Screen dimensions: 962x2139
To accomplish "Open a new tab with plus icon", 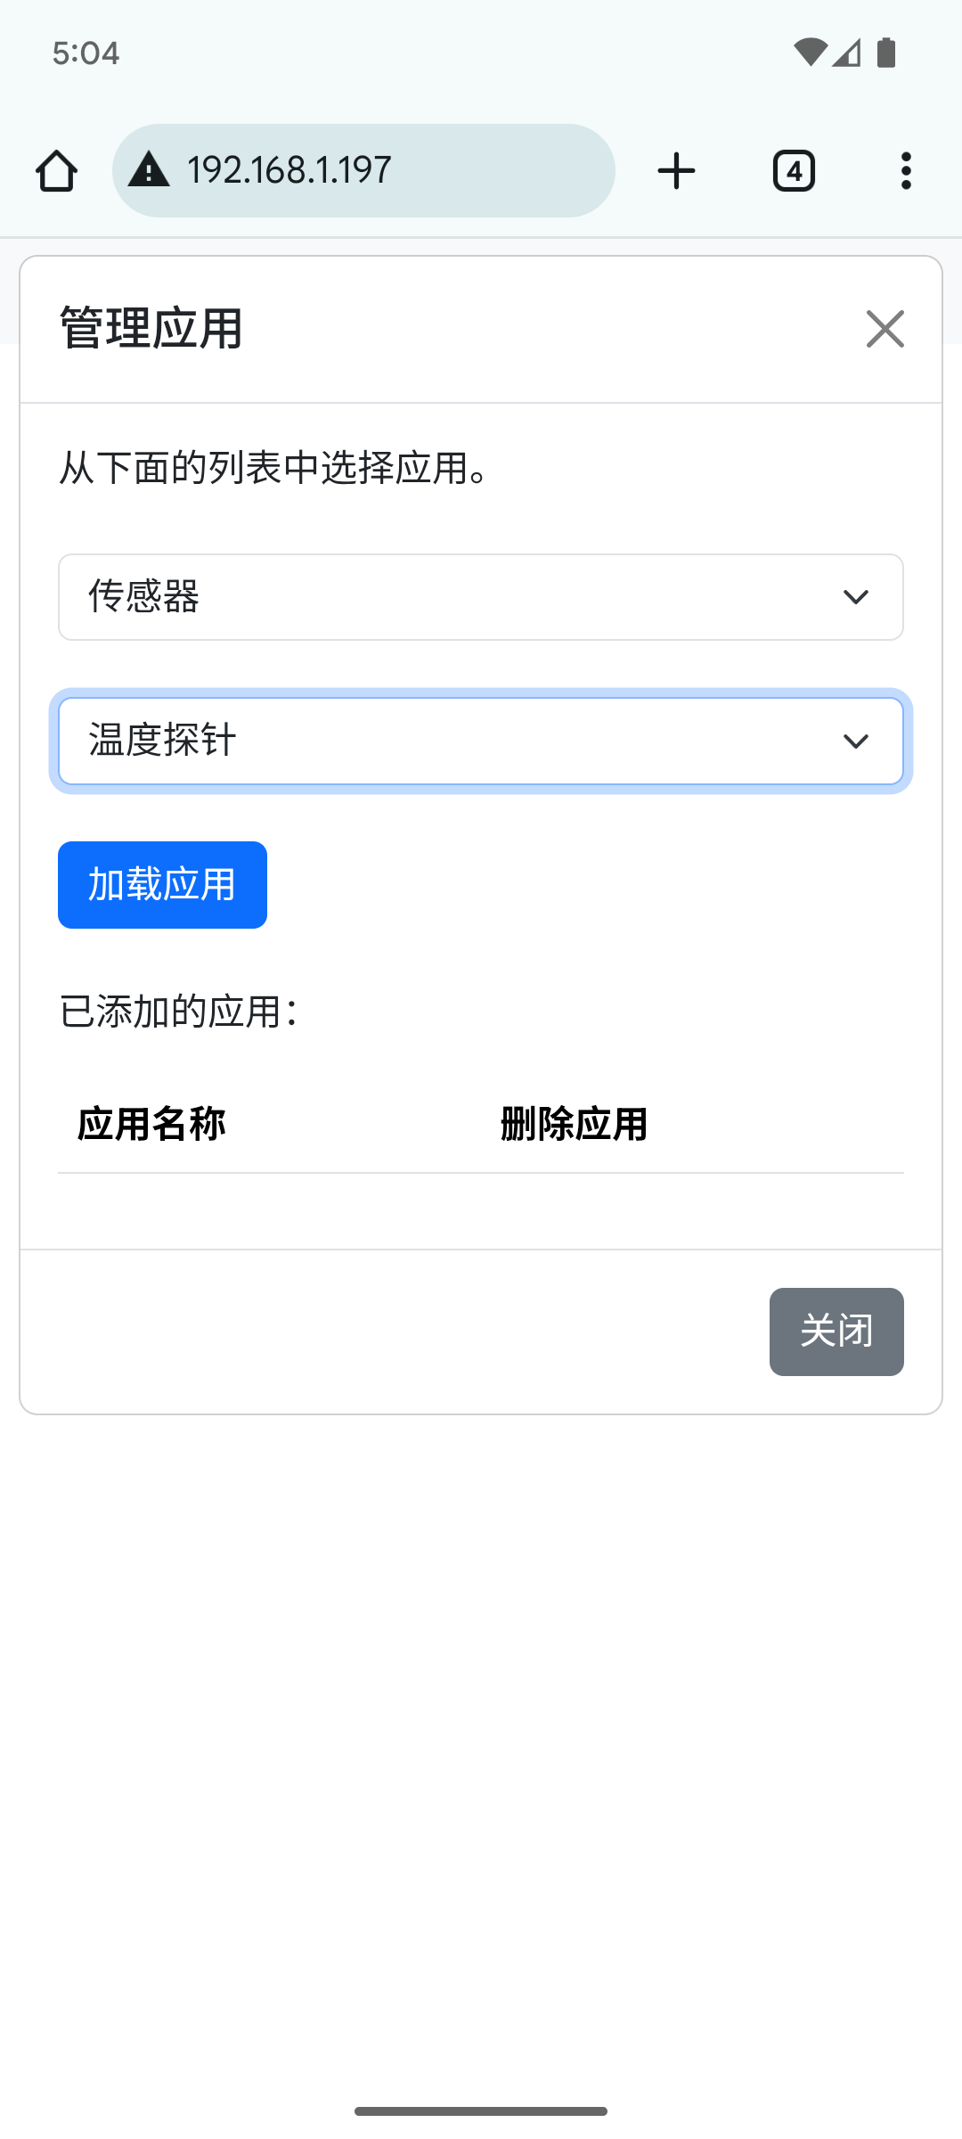I will (x=676, y=170).
